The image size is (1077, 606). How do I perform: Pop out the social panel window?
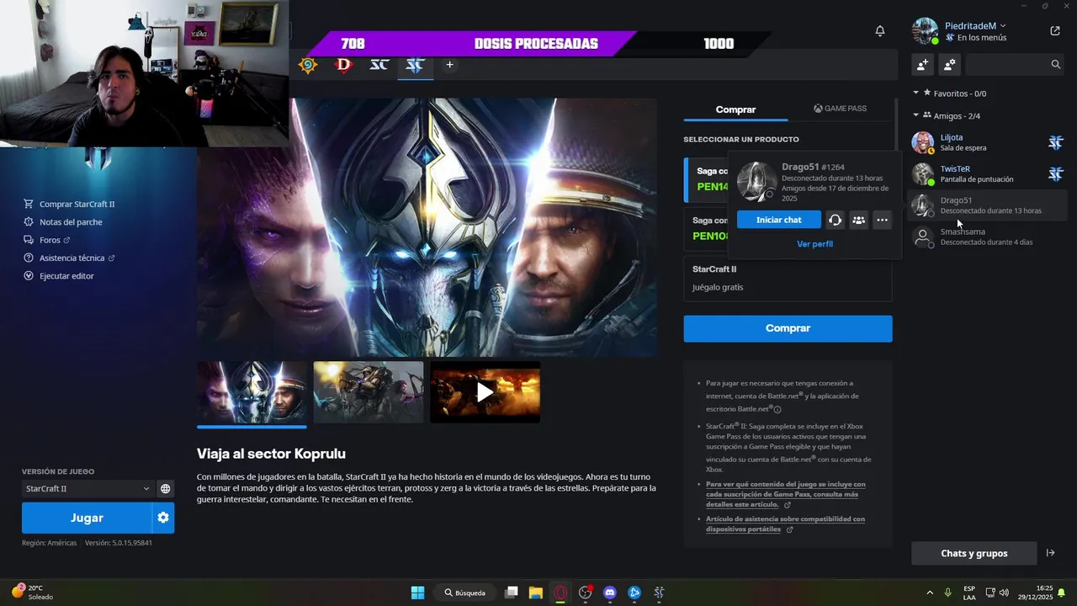click(1055, 31)
